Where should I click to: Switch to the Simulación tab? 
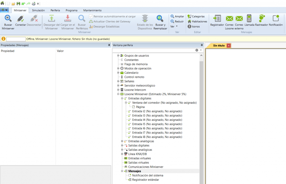(x=38, y=10)
